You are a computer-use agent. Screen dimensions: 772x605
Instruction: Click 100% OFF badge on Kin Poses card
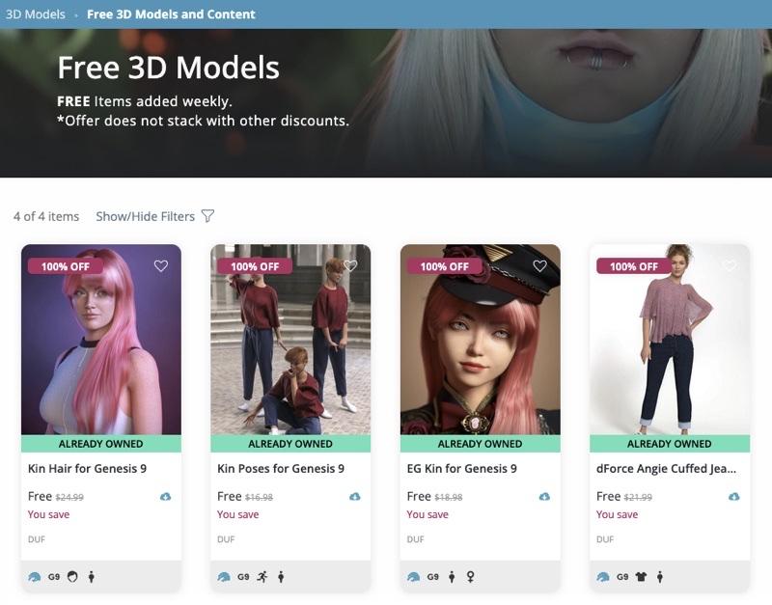click(255, 266)
